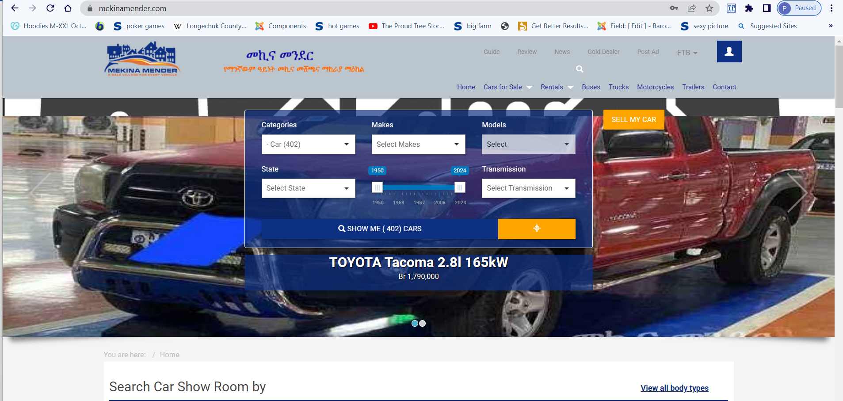
Task: Open the ETB currency dropdown
Action: click(687, 53)
